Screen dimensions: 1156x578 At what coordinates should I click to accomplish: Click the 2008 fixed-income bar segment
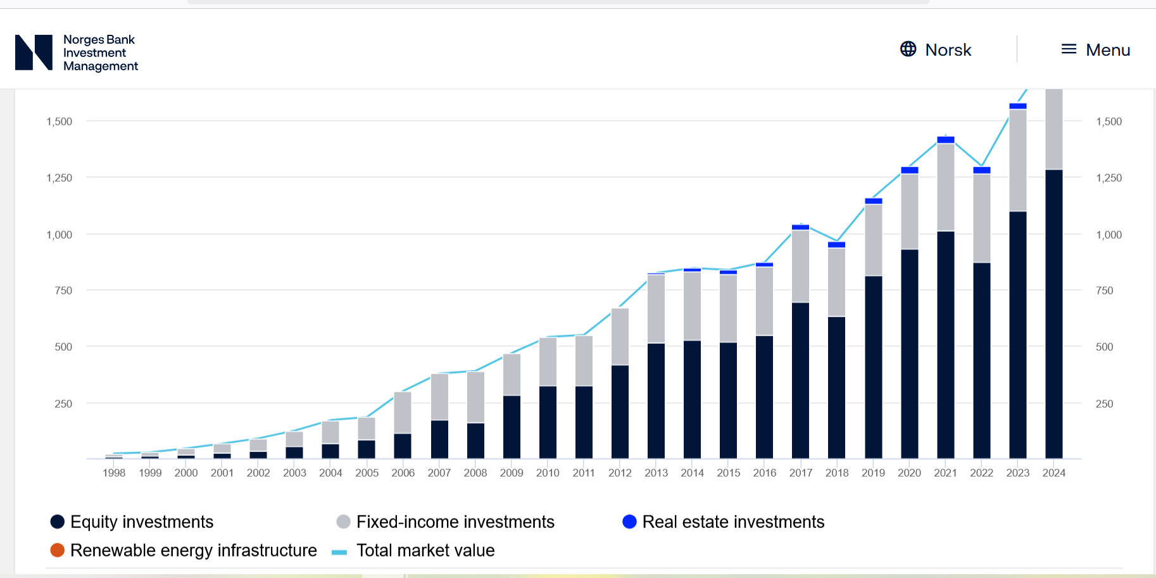coord(475,397)
